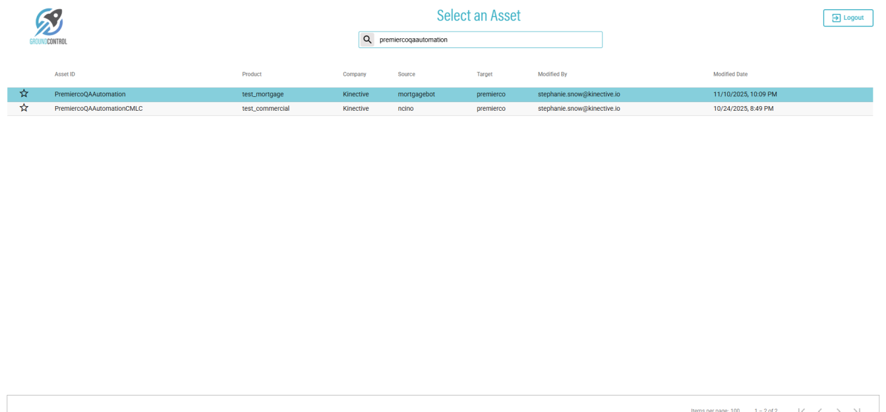Sort by the Target column header
Screen dimensions: 886x412
[485, 74]
